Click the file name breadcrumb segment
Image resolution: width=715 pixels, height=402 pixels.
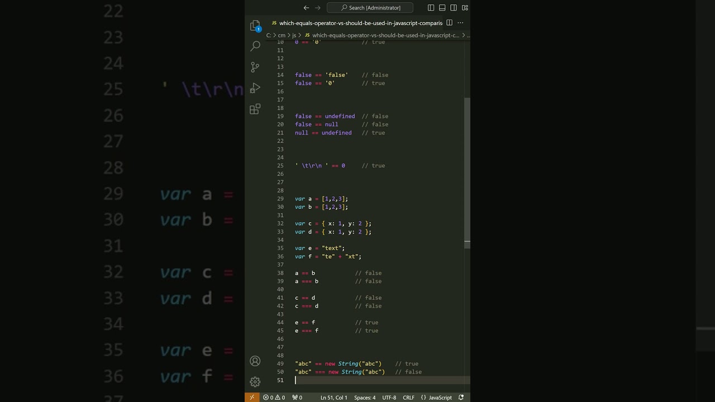tap(382, 35)
